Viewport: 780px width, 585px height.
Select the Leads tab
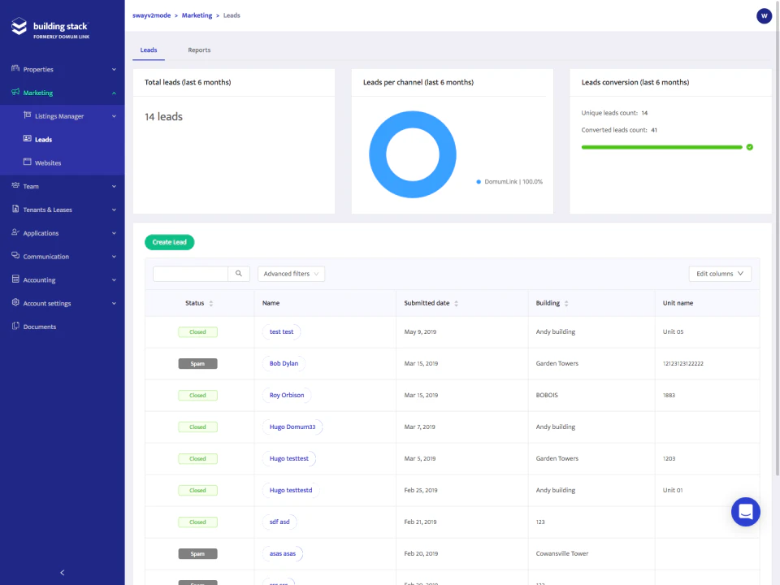149,50
